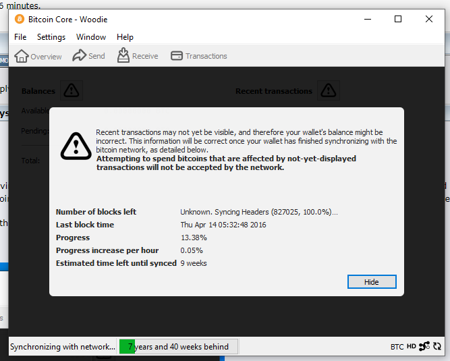Click the warning icon beside Balances

click(72, 90)
